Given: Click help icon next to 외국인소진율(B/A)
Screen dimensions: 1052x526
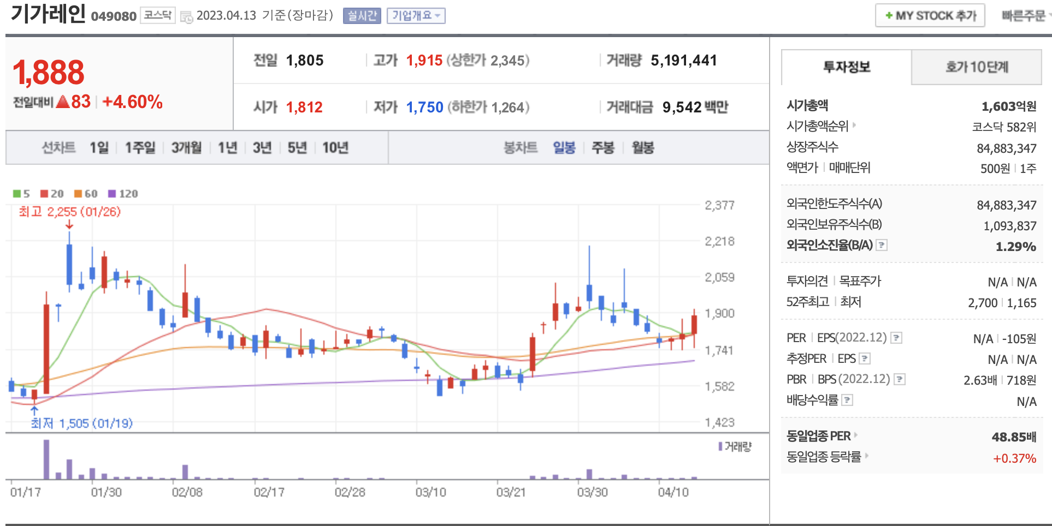Looking at the screenshot, I should 881,246.
